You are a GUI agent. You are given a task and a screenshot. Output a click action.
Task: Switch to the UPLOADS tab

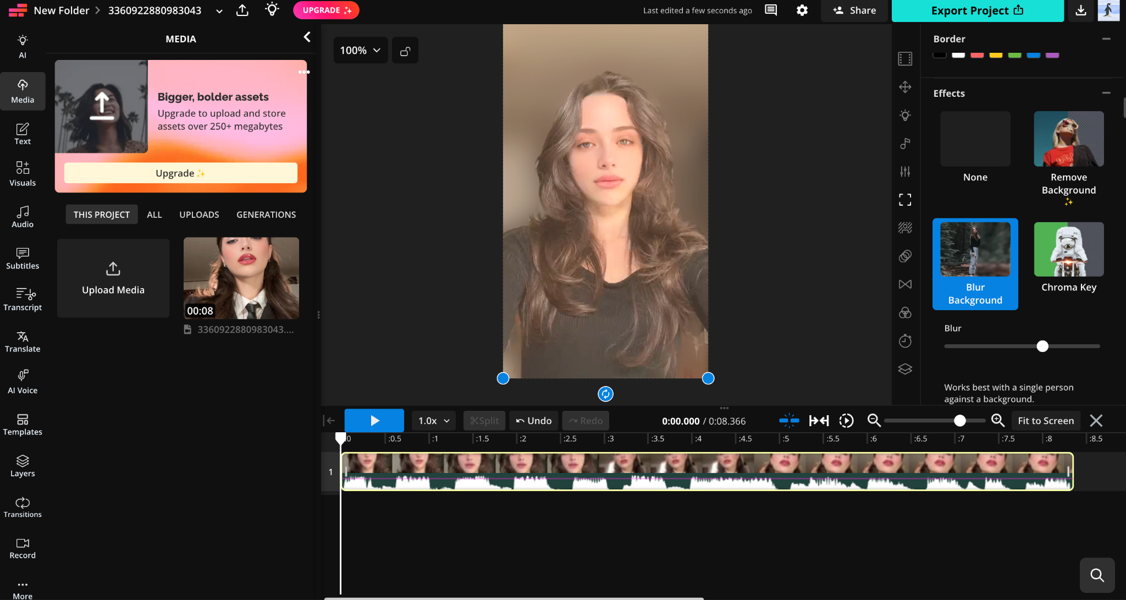click(199, 214)
